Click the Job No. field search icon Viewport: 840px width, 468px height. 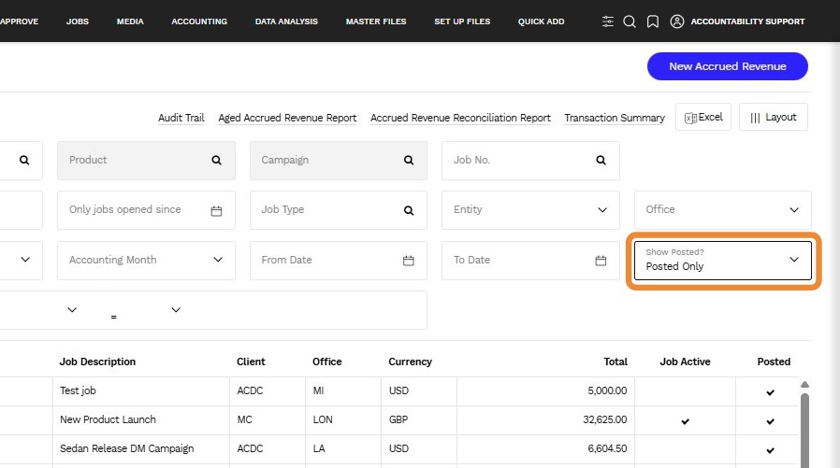pyautogui.click(x=601, y=160)
